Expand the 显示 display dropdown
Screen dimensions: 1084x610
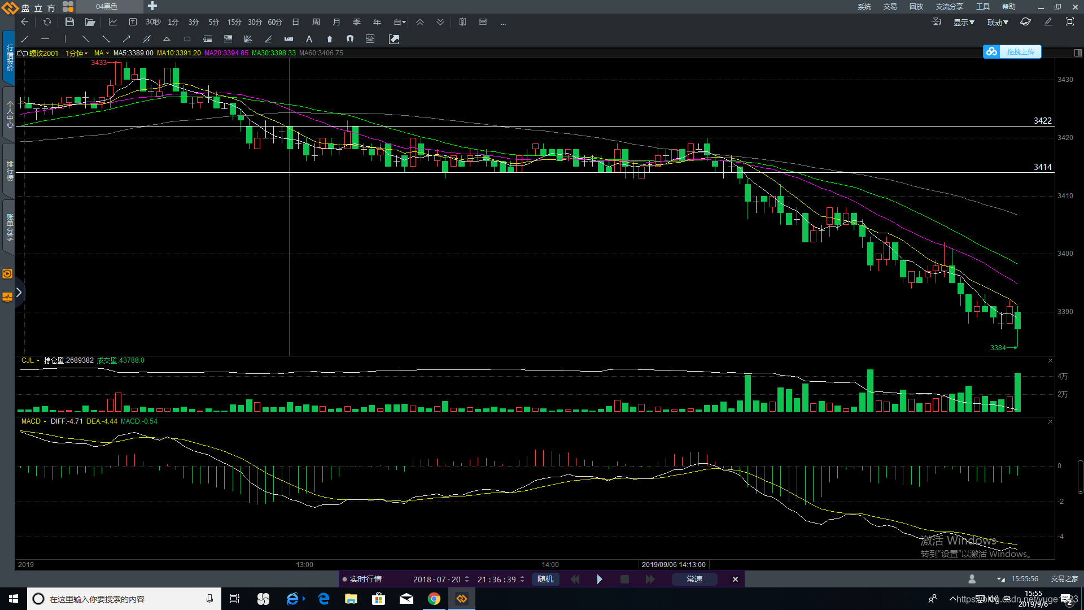click(x=964, y=23)
